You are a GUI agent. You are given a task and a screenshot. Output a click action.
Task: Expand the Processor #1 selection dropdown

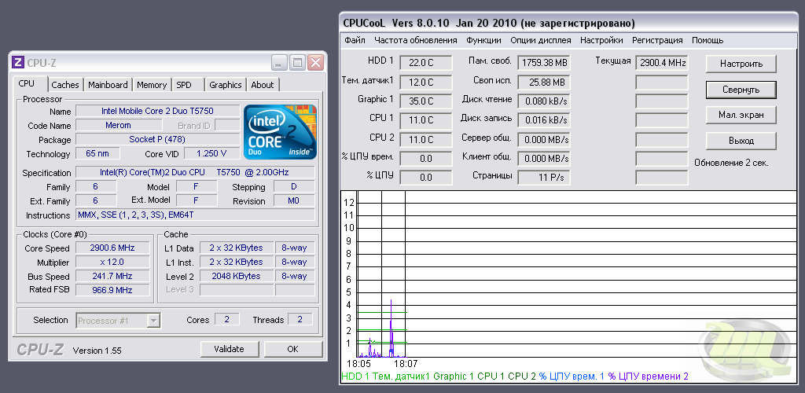click(x=153, y=321)
